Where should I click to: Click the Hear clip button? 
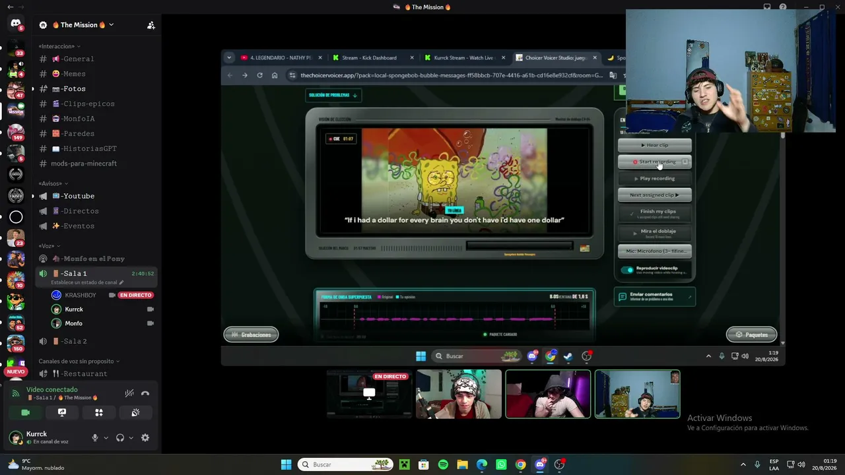[x=655, y=145]
